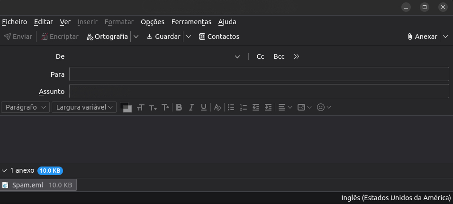Viewport: 453px width, 204px height.
Task: Toggle underline text formatting
Action: point(204,107)
